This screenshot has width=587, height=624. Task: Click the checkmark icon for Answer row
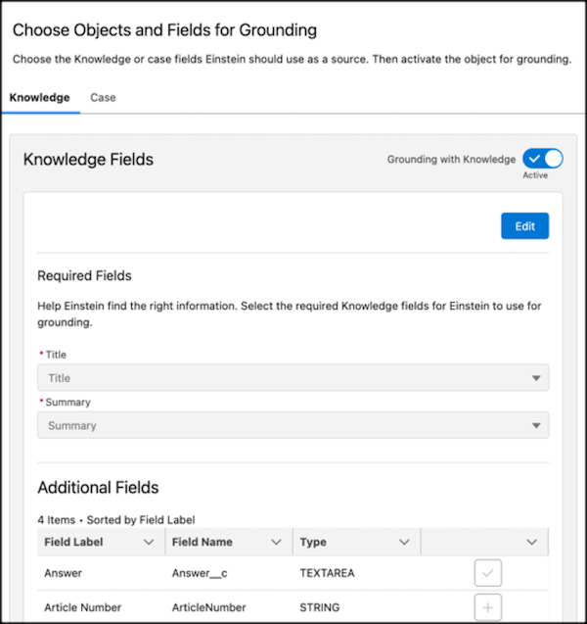(x=487, y=574)
